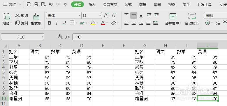
Task: Set middle vertical alignment
Action: (x=134, y=15)
